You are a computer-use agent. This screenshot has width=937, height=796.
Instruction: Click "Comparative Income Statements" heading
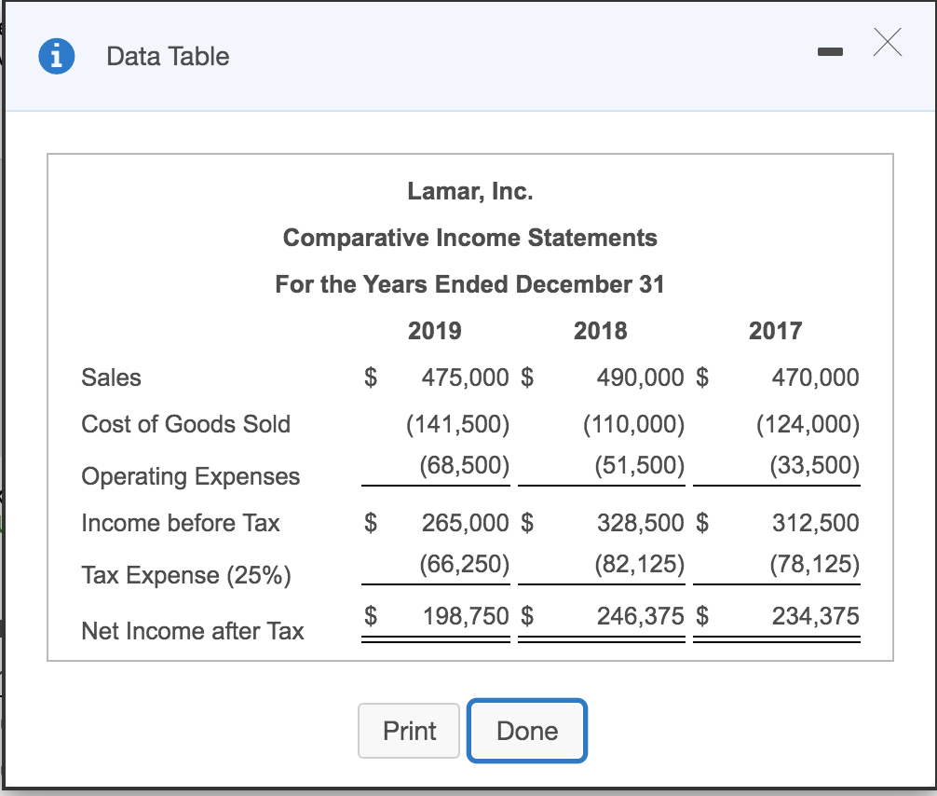pyautogui.click(x=470, y=238)
